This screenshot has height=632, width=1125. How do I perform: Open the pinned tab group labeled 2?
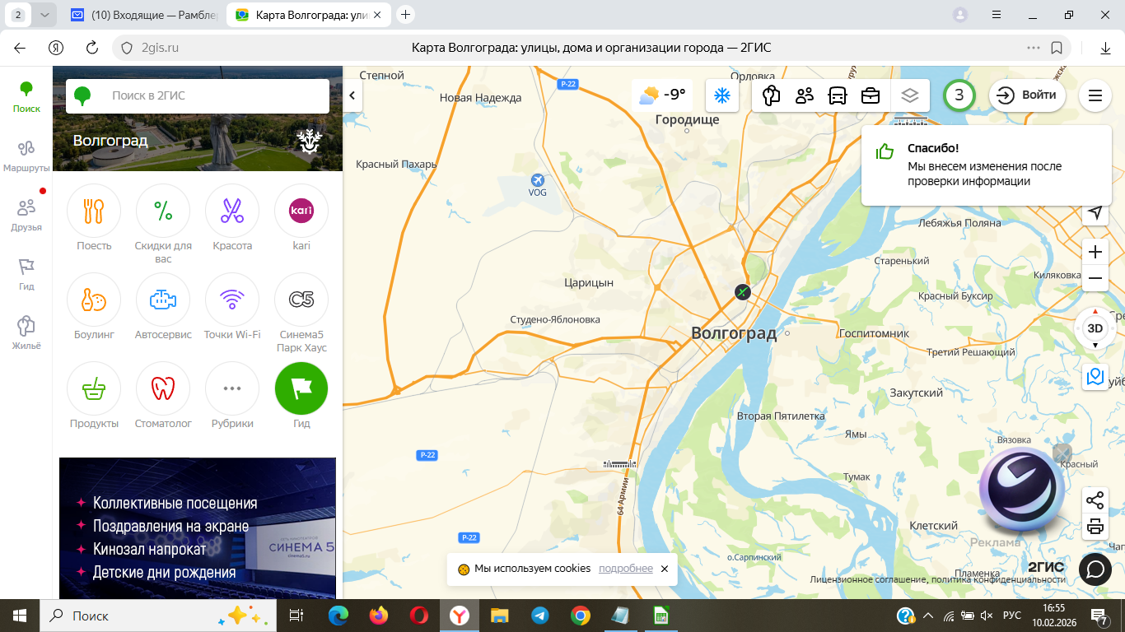point(18,15)
